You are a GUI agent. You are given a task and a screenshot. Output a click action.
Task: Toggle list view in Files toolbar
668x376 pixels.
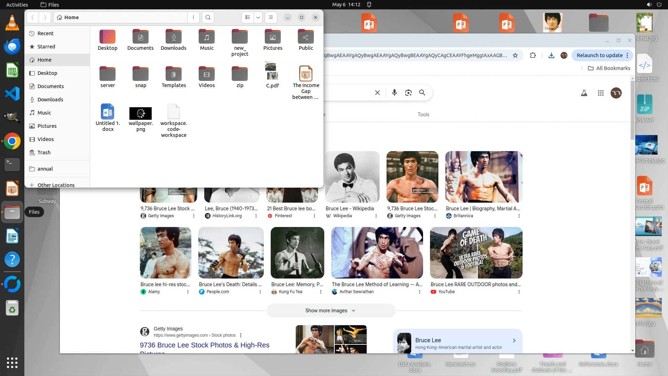pyautogui.click(x=248, y=17)
